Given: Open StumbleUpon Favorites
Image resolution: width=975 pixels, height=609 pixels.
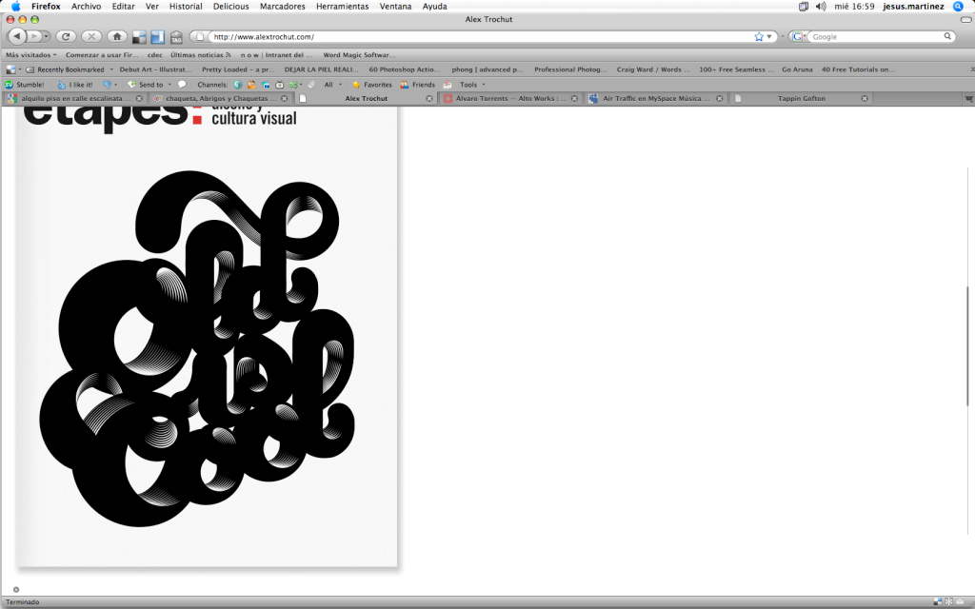Looking at the screenshot, I should [x=371, y=84].
